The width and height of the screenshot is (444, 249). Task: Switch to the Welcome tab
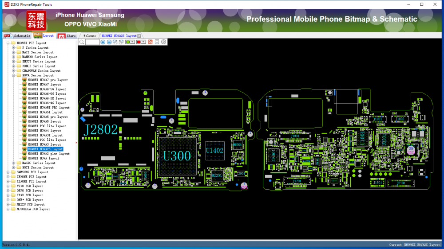point(89,36)
